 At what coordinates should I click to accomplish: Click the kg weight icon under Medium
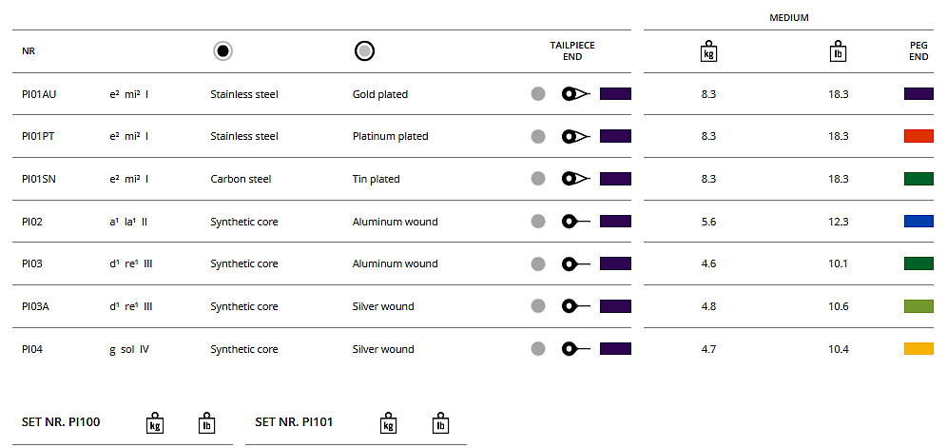708,51
